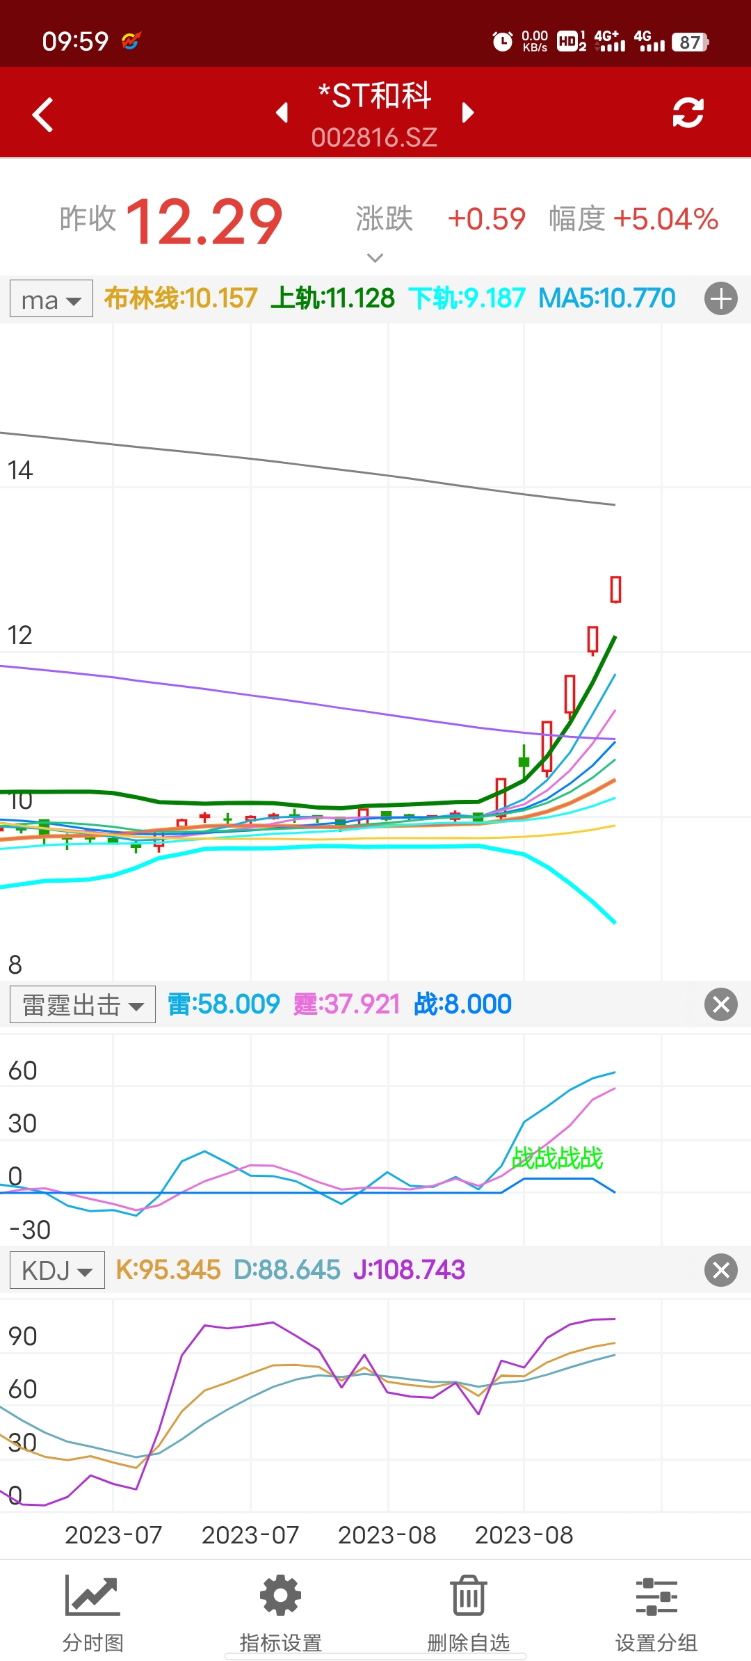Select the latest red candlestick
This screenshot has width=751, height=1661.
pyautogui.click(x=615, y=589)
